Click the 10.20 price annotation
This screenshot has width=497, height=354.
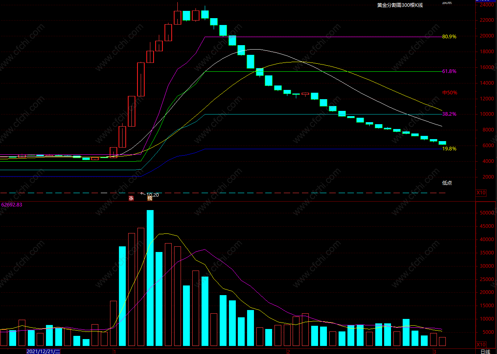click(x=152, y=195)
